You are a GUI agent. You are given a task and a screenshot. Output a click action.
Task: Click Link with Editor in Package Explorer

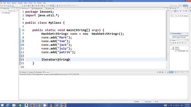pos(11,11)
